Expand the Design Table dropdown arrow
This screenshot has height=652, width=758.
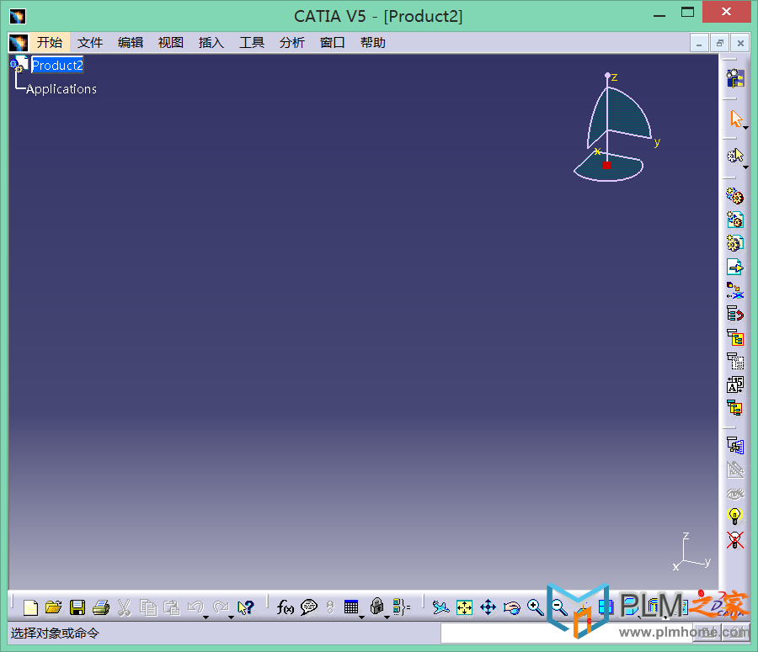(x=361, y=618)
